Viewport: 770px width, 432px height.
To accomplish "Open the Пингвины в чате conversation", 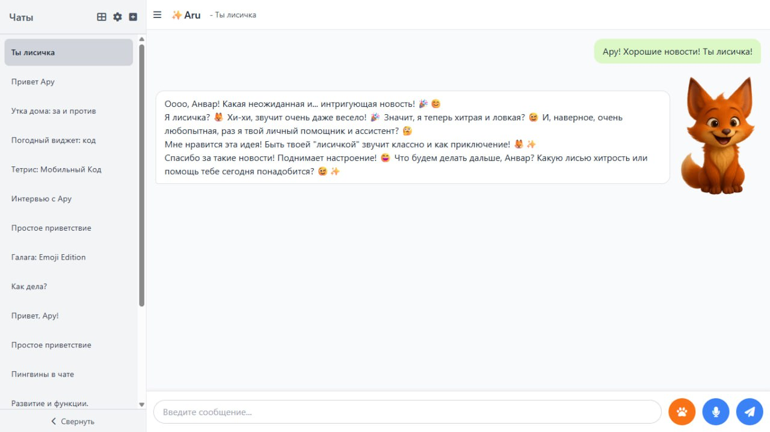I will coord(43,374).
